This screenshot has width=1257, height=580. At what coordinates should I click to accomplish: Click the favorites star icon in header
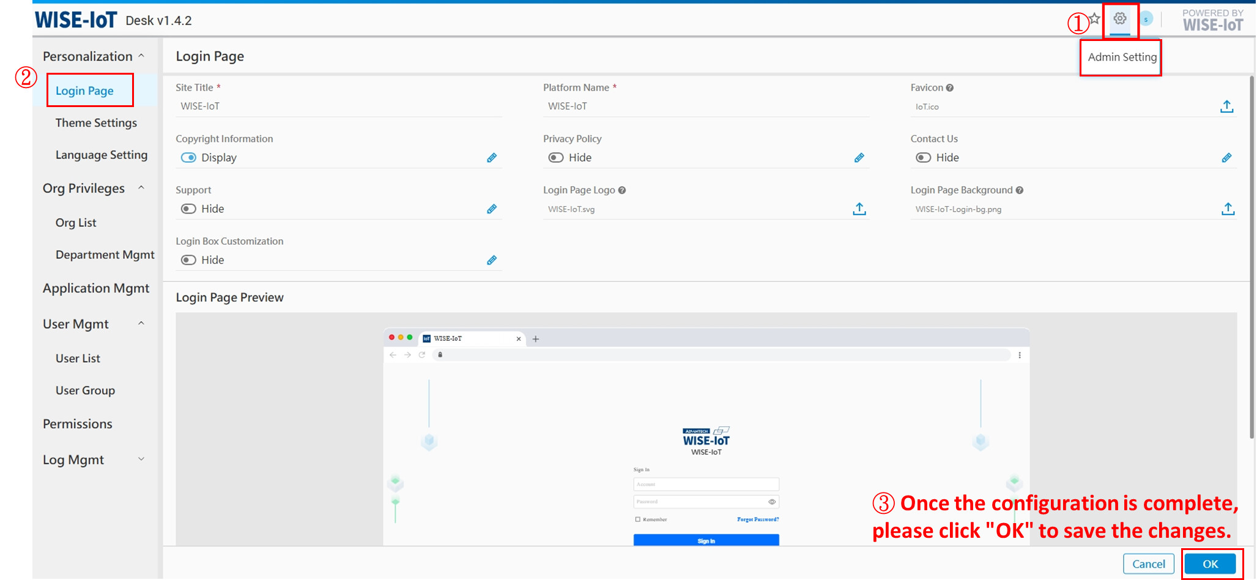(1095, 19)
